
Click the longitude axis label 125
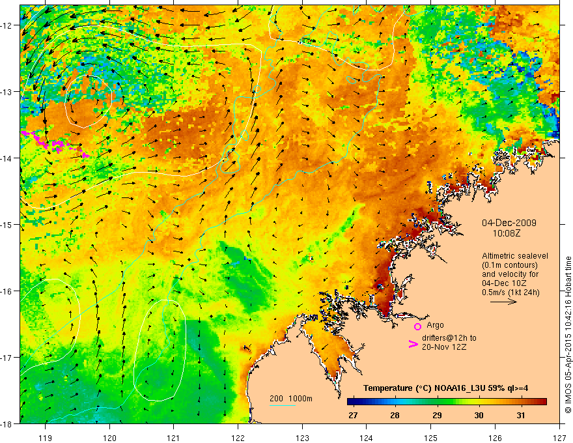(x=431, y=438)
